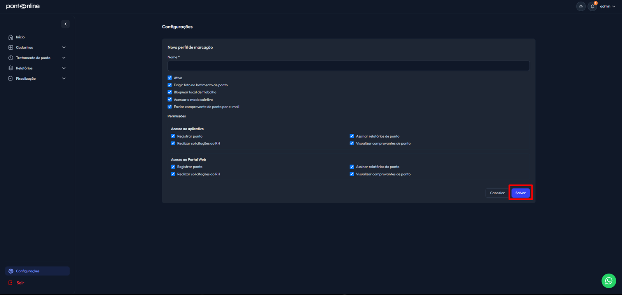The width and height of the screenshot is (622, 295).
Task: Toggle Visualizar comprovantes de ponto under Acesso ao Portal Web
Action: (352, 174)
